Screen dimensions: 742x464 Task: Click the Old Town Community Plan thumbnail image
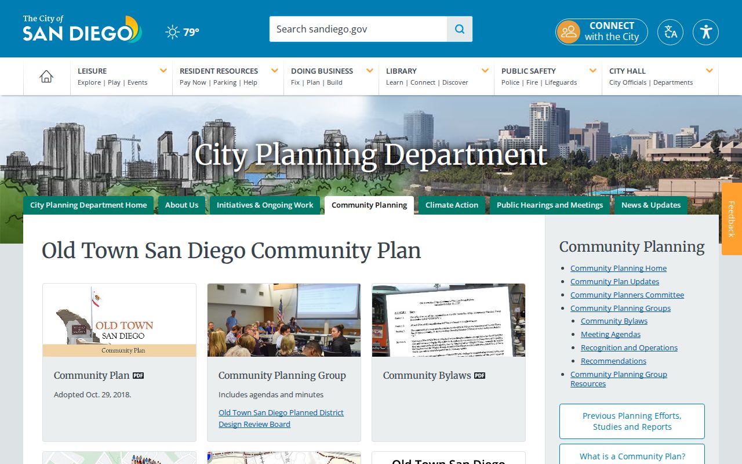(x=119, y=320)
